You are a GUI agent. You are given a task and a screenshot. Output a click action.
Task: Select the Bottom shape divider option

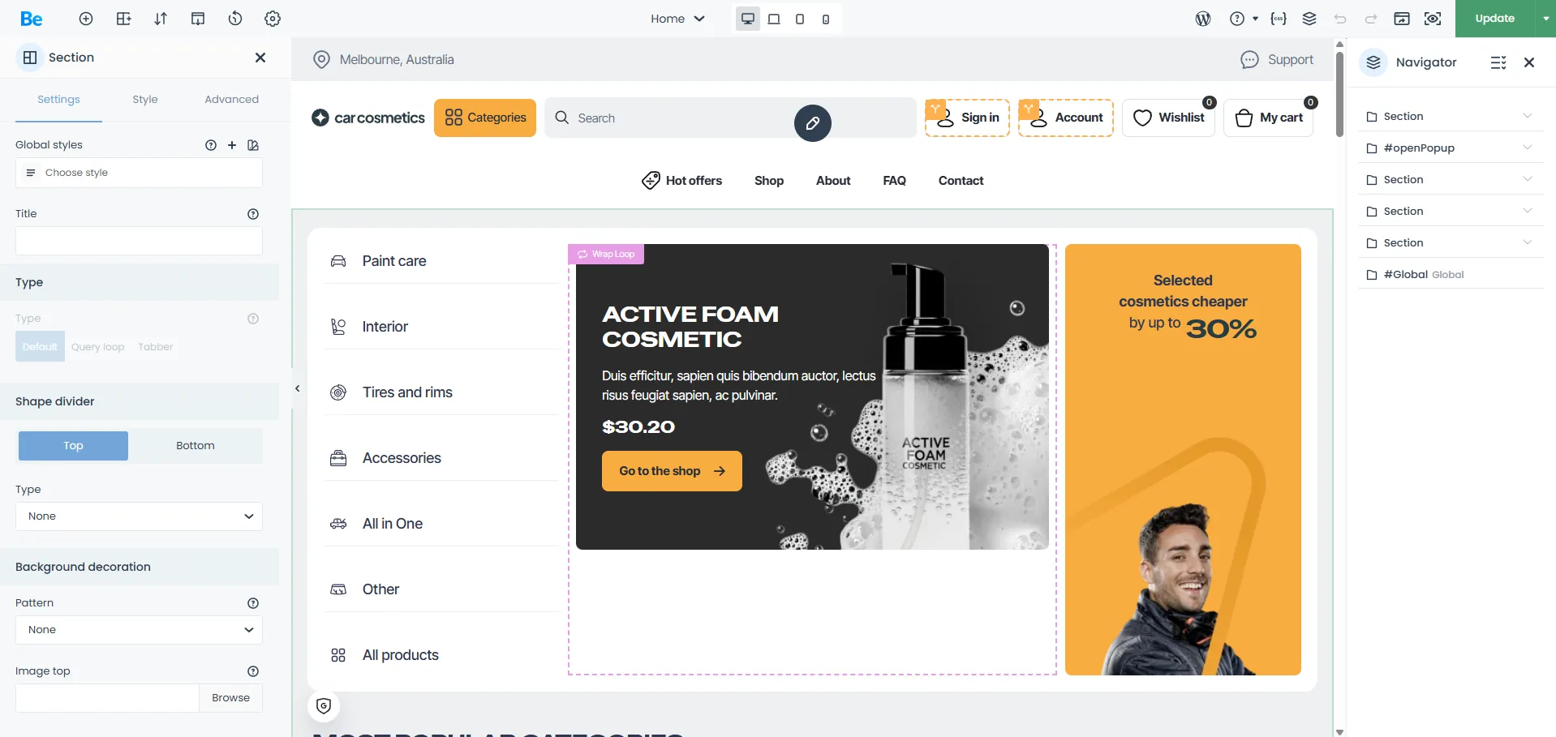196,446
